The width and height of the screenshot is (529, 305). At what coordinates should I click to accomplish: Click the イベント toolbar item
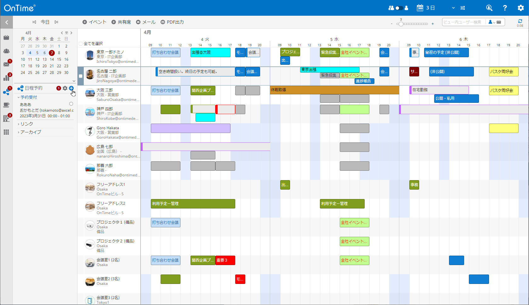[94, 22]
